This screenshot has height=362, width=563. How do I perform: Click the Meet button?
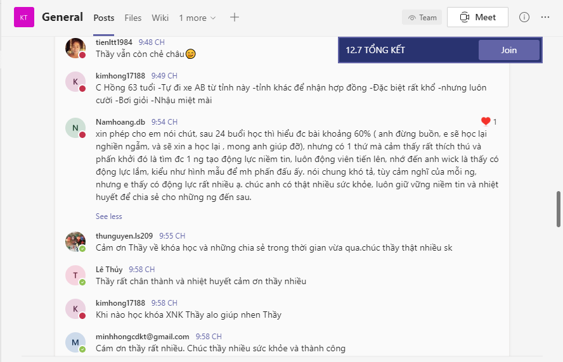click(477, 17)
